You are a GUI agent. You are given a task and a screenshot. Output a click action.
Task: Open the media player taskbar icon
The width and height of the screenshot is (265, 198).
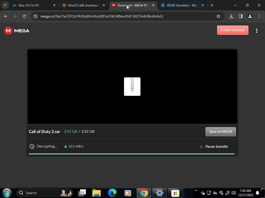point(128,193)
